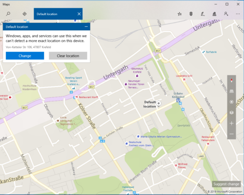Open the map views layers control

tap(231, 113)
